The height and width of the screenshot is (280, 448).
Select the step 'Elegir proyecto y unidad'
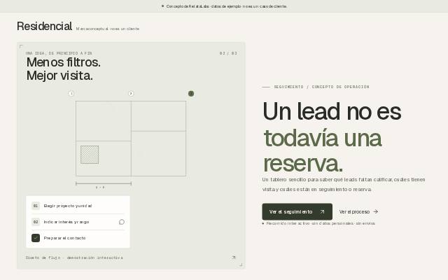[78, 206]
